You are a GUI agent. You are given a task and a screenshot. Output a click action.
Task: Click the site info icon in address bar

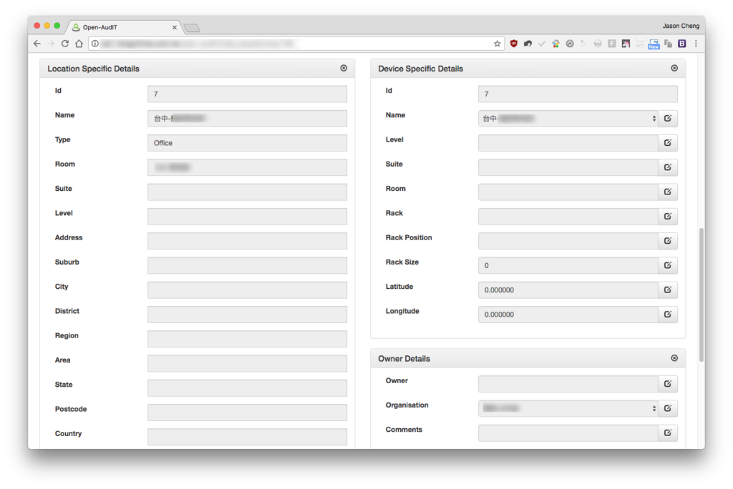pos(95,44)
